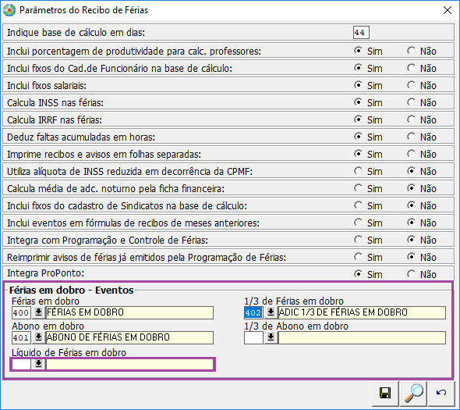Click the magnifying glass search icon
460x410 pixels.
[414, 393]
